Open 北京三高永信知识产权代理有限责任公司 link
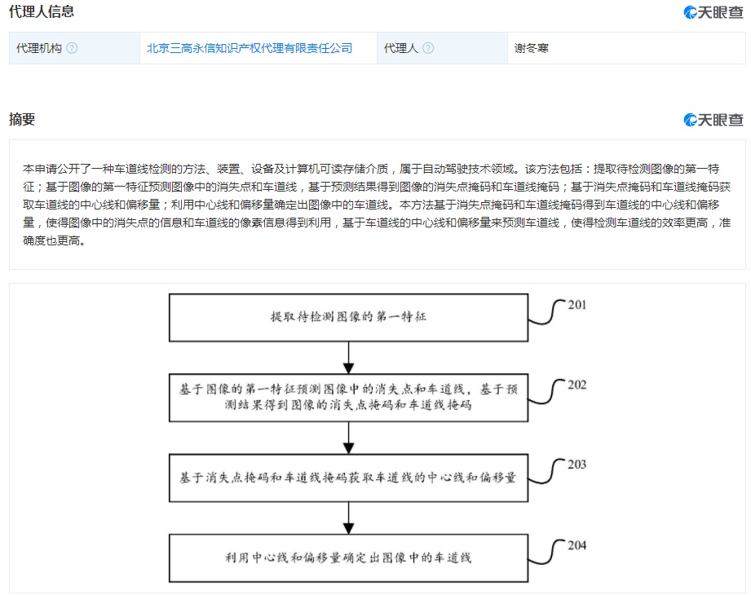 (250, 48)
